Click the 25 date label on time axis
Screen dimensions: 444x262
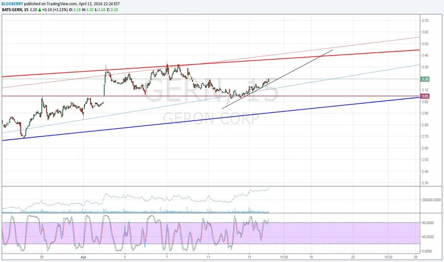click(x=415, y=257)
